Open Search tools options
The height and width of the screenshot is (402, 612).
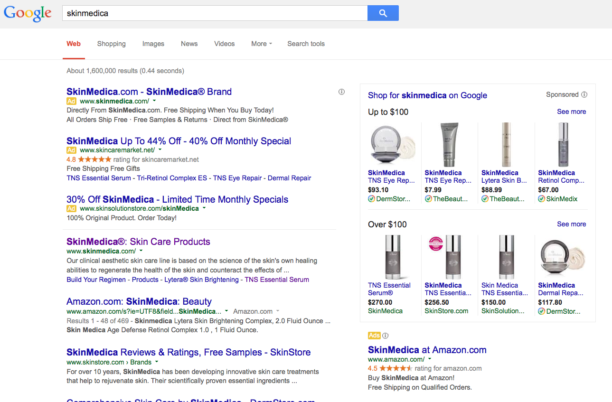point(306,44)
